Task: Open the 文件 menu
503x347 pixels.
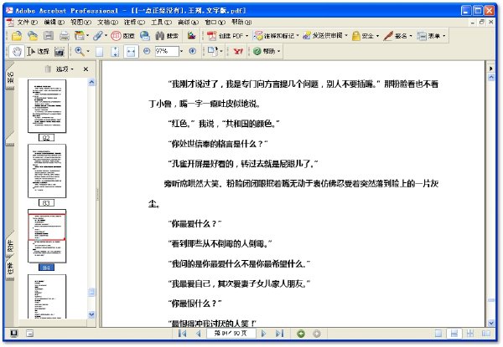Action: click(27, 22)
